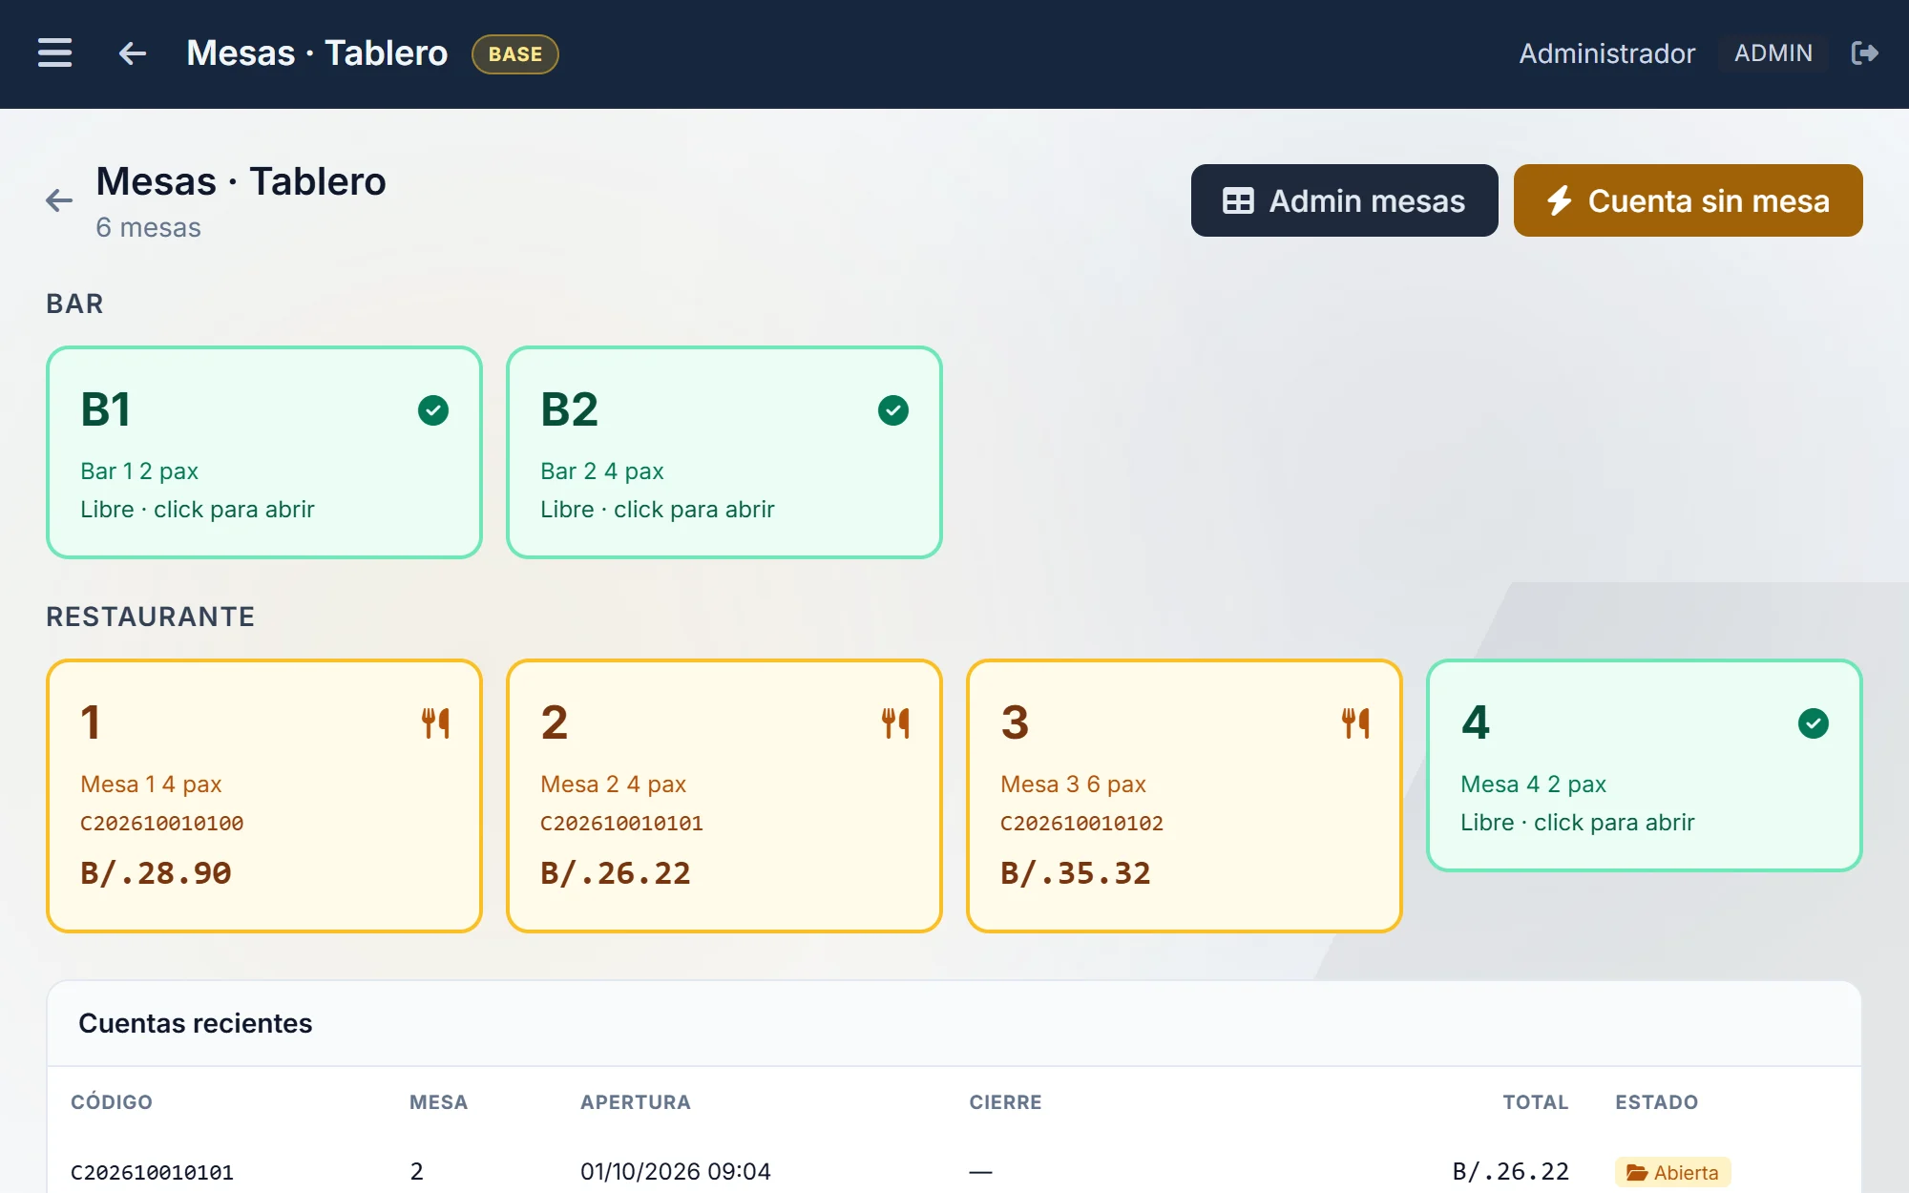Click the grid icon on Admin mesas button
The image size is (1909, 1193).
coord(1238,201)
